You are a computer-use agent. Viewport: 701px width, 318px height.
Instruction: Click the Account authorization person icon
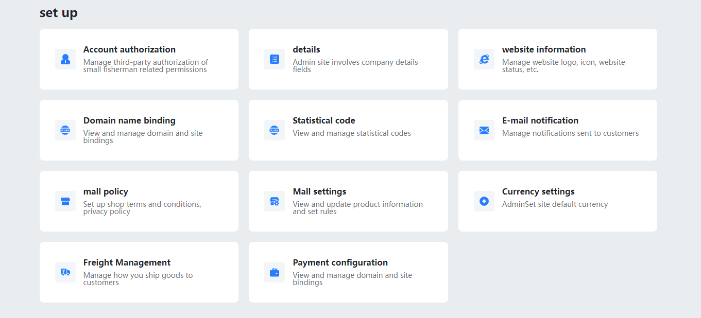[65, 59]
